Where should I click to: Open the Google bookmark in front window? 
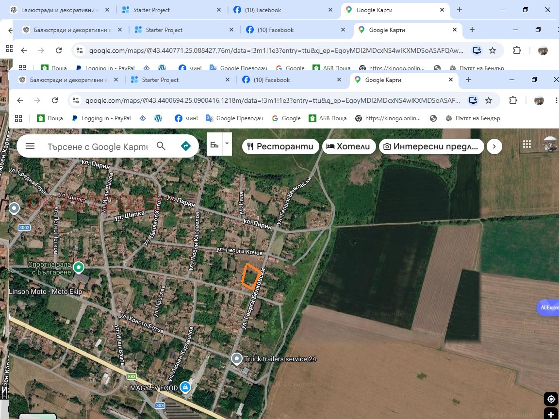tap(286, 118)
